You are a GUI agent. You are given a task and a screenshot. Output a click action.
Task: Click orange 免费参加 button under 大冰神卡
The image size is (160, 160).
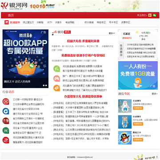(x=138, y=108)
